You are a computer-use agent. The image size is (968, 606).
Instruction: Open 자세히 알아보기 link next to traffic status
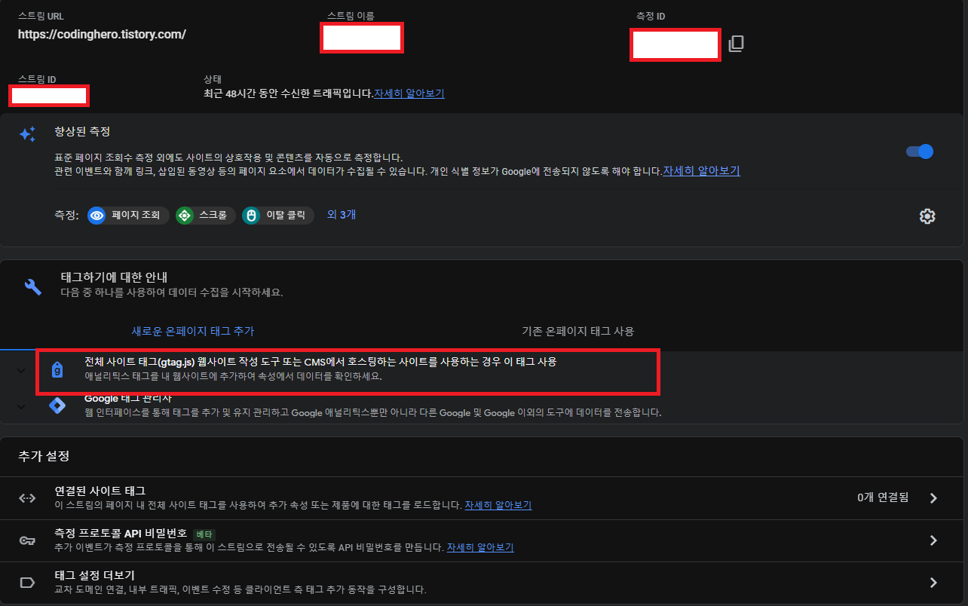pos(409,93)
